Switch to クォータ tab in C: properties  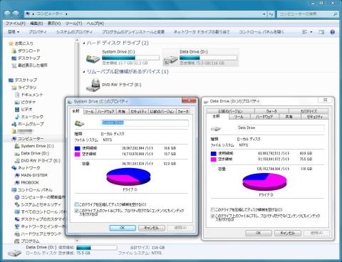click(183, 111)
